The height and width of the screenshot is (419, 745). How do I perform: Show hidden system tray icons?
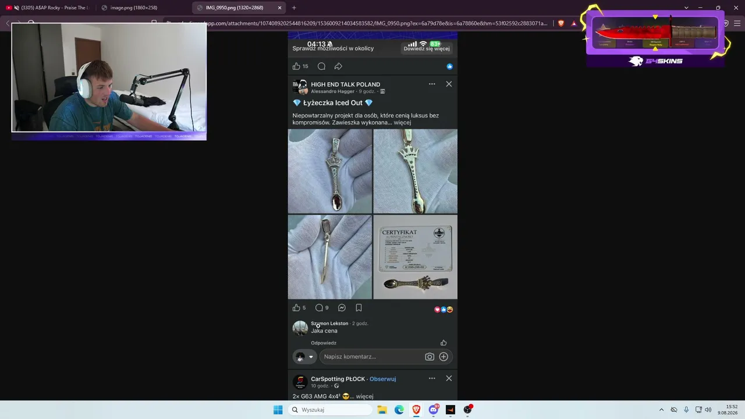coord(661,410)
